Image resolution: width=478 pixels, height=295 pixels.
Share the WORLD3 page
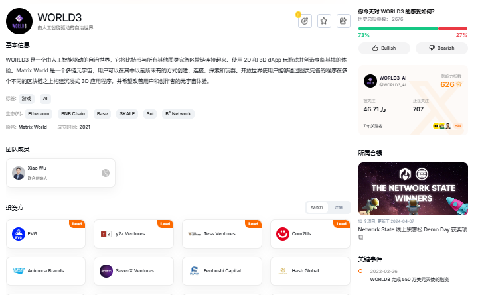pos(343,21)
